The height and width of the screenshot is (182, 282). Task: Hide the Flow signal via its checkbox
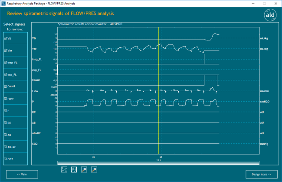(5, 99)
